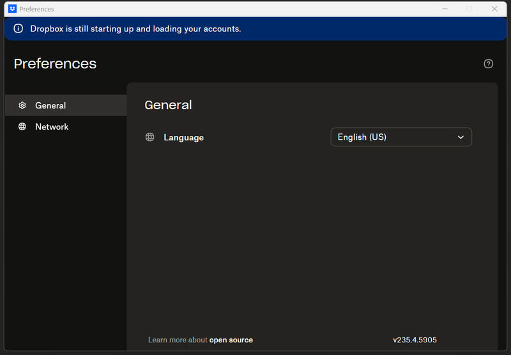Click the General heading in settings panel
Screen dimensions: 511x355
pyautogui.click(x=168, y=105)
